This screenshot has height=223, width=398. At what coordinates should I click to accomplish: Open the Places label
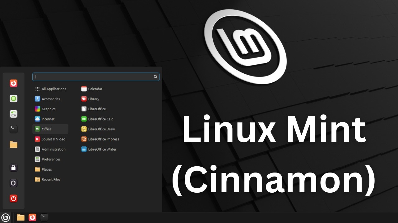tap(47, 169)
